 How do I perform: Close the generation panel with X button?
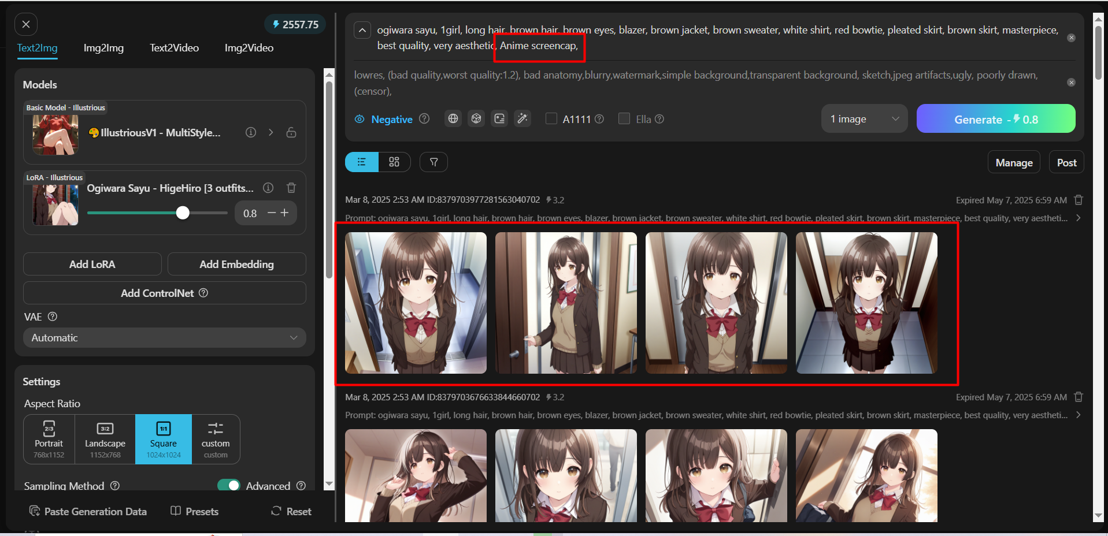tap(26, 24)
